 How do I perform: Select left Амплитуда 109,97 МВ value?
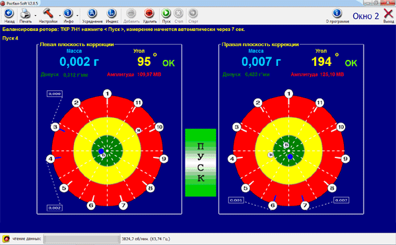tap(149, 74)
